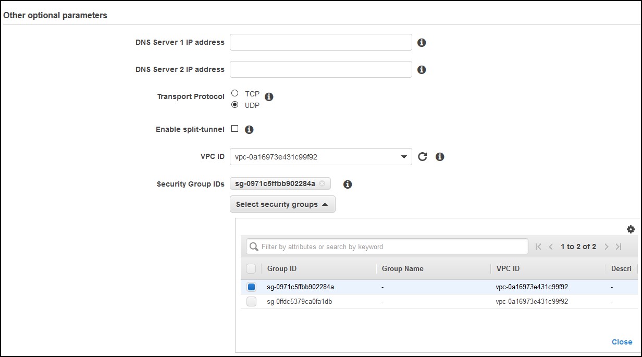Close the security groups panel

tap(622, 342)
